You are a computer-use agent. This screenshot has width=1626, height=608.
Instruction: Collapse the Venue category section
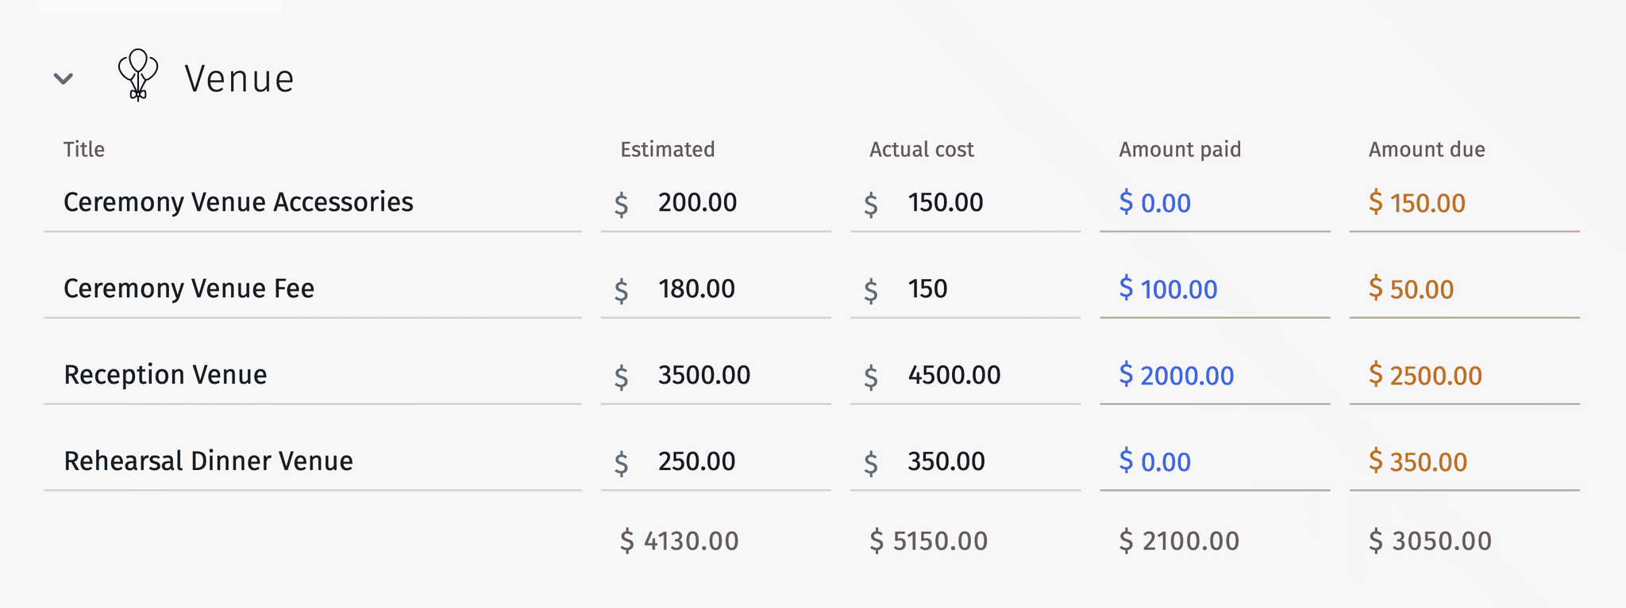64,78
